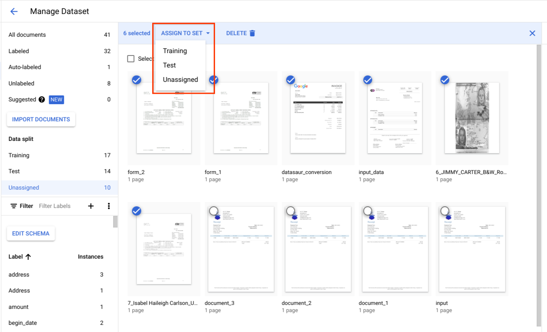Expand the ASSIGN TO SET dropdown
The image size is (547, 332).
[185, 33]
